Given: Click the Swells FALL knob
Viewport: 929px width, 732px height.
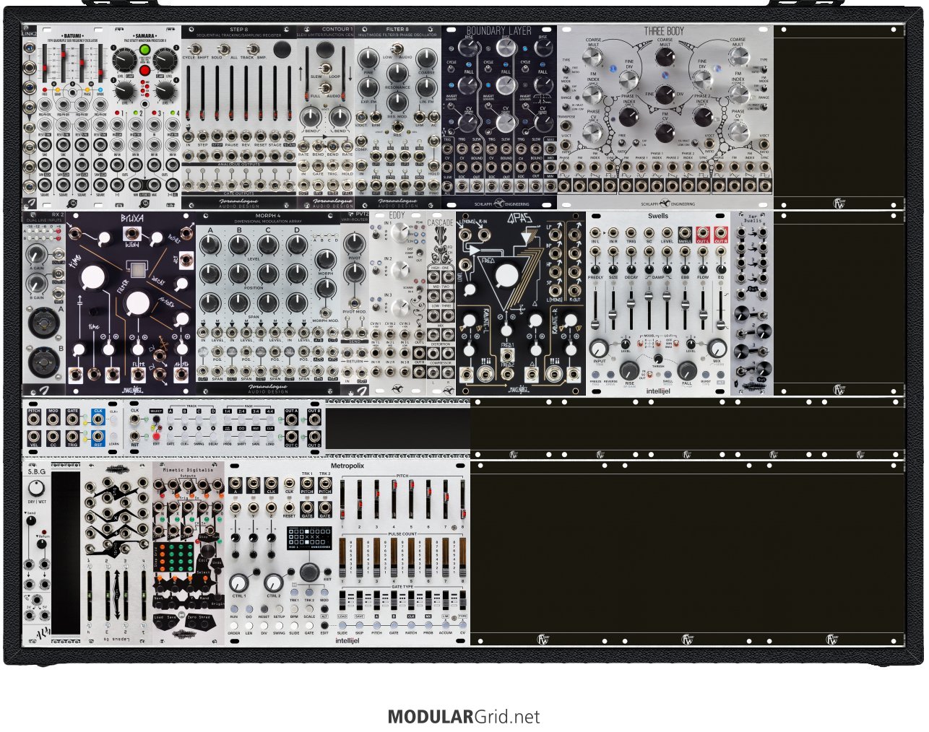Looking at the screenshot, I should point(687,370).
